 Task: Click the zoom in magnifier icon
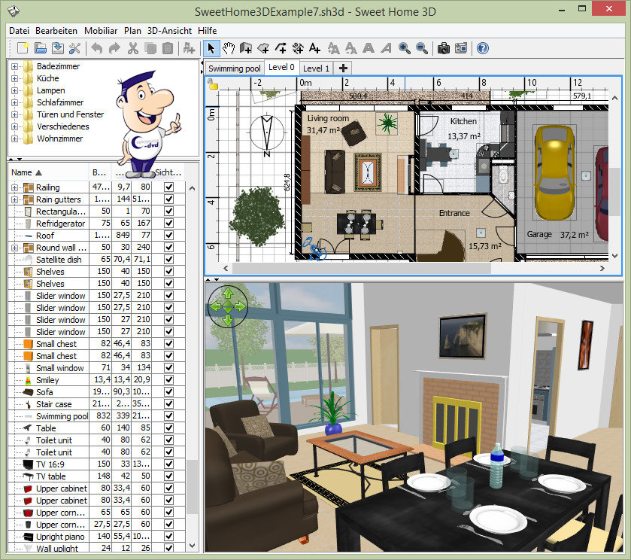[405, 48]
